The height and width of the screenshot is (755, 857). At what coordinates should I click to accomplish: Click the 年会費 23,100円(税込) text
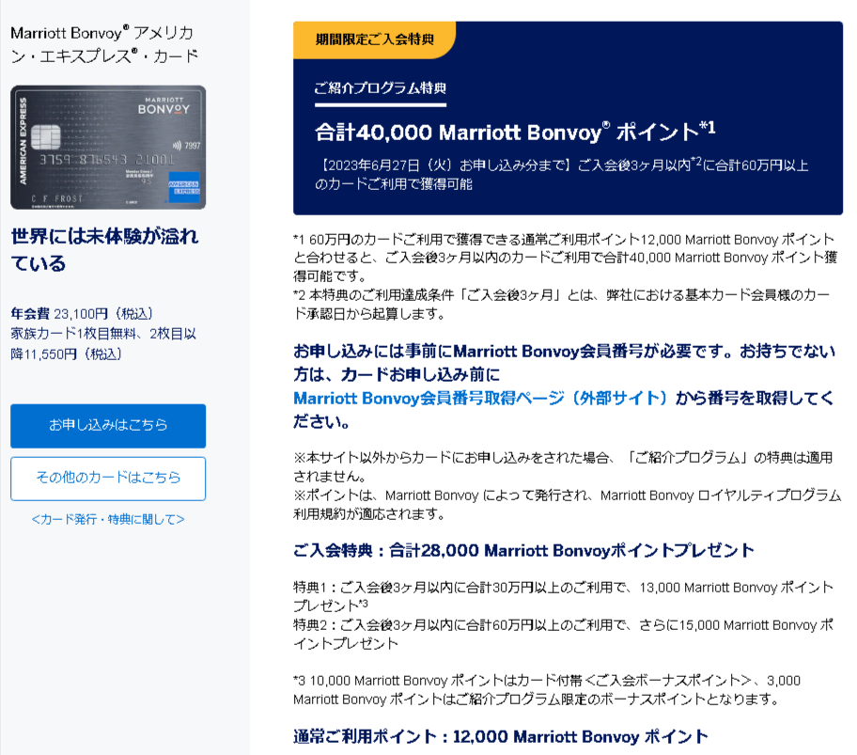pyautogui.click(x=82, y=313)
